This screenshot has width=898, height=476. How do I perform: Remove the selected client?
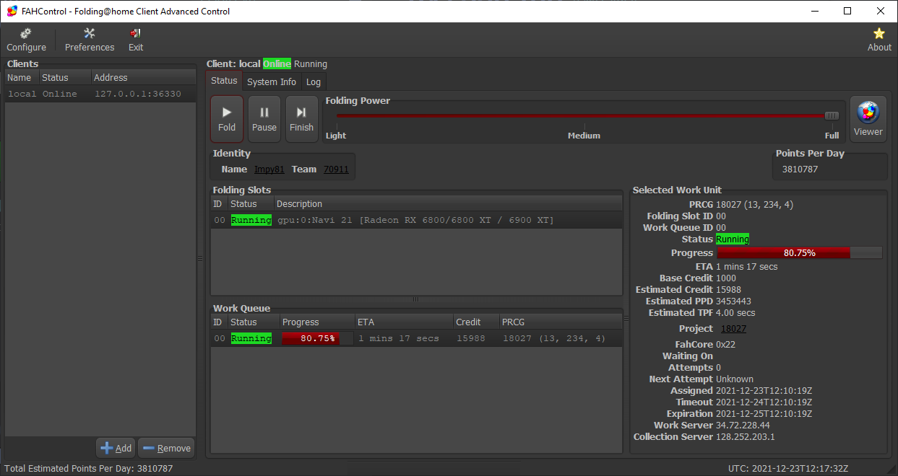166,448
